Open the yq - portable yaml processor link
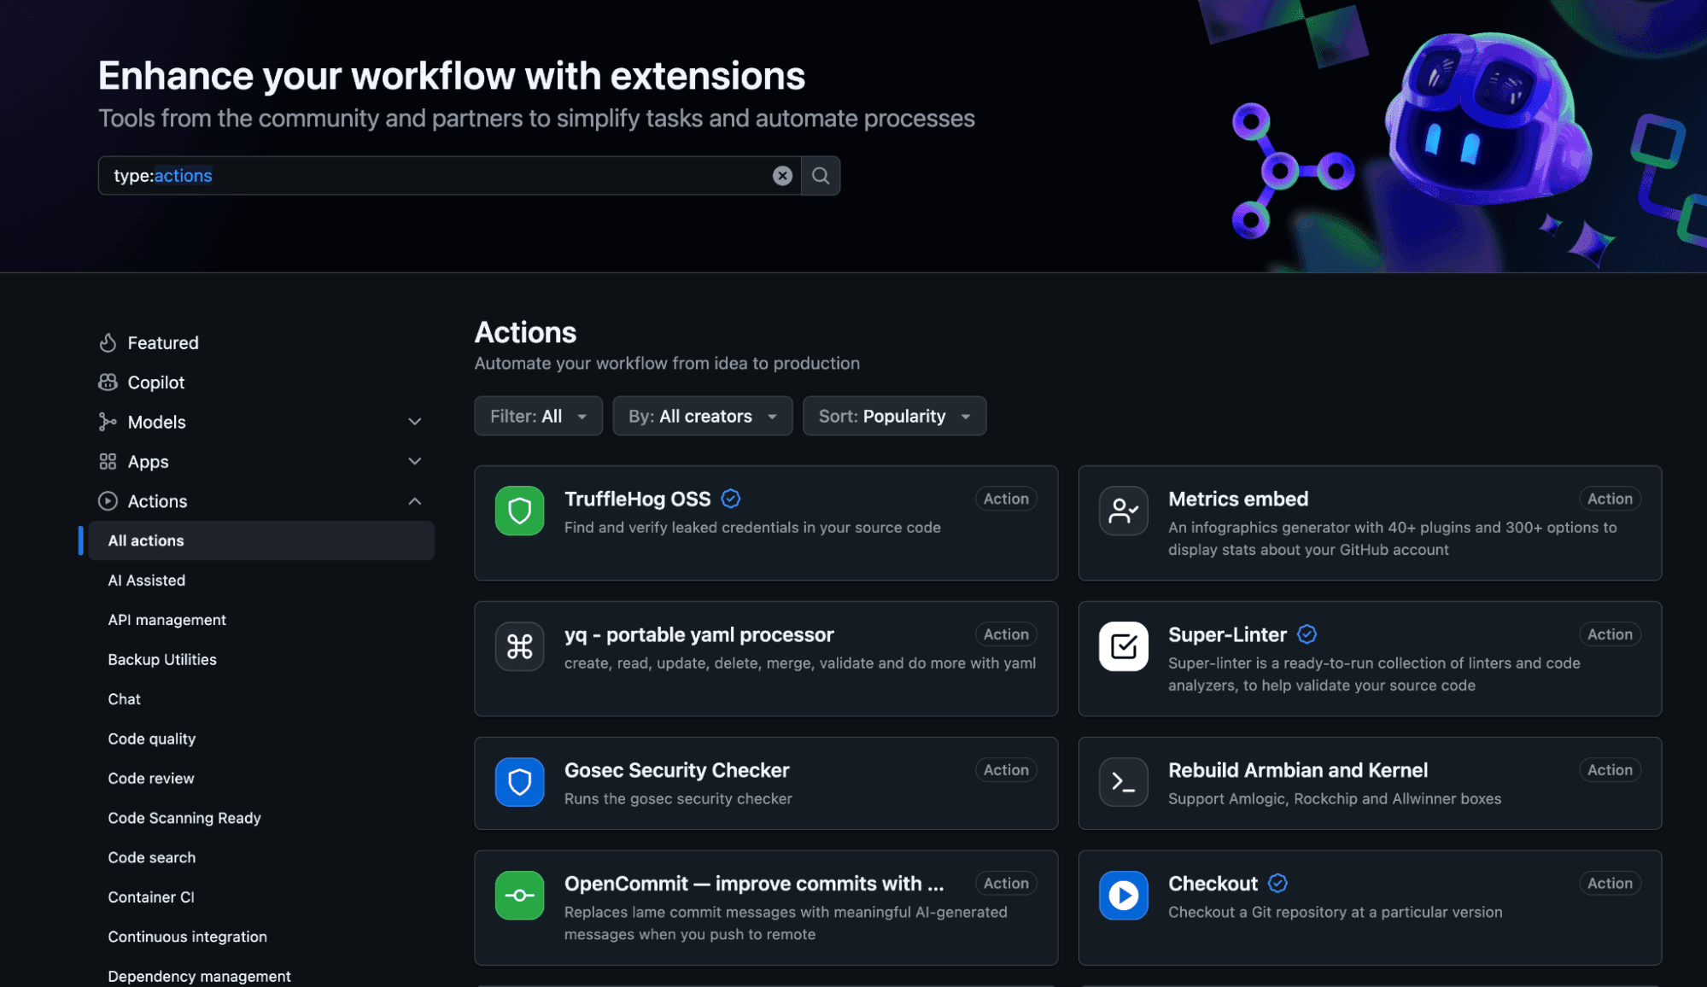Screen dimensions: 1707x987 (x=699, y=635)
